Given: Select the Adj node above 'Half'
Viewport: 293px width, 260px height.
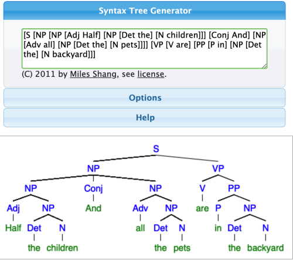Looking at the screenshot, I should pyautogui.click(x=13, y=208).
